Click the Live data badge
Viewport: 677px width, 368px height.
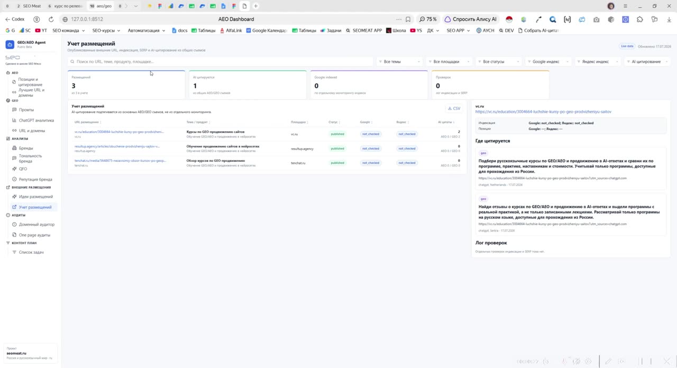627,47
